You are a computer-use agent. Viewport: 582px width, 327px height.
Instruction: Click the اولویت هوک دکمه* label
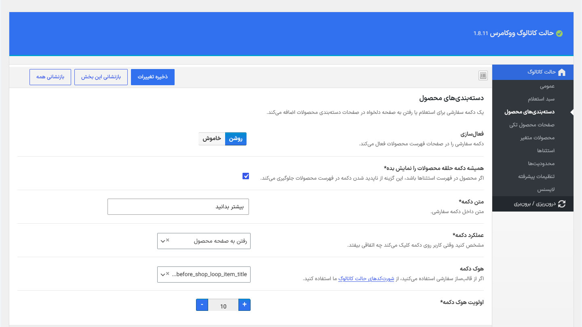pos(462,302)
